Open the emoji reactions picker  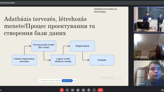click(x=78, y=90)
